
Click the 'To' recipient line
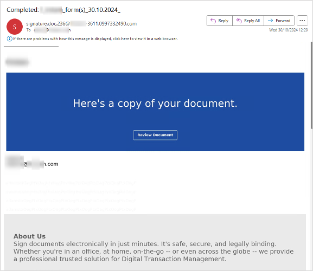(48, 30)
